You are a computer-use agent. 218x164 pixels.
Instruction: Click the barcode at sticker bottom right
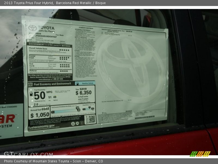point(145,118)
